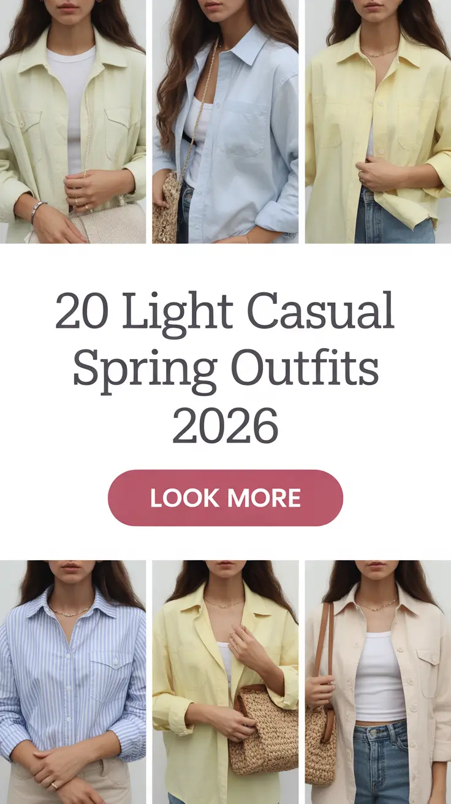The width and height of the screenshot is (451, 804).
Task: Open the yellow shirt with straw clutch photo
Action: (x=225, y=682)
